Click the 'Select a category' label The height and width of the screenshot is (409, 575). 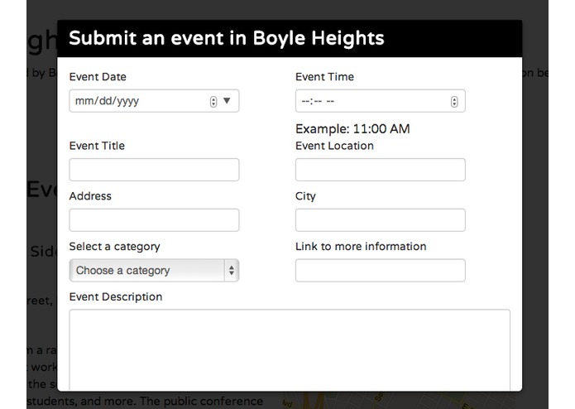point(114,247)
